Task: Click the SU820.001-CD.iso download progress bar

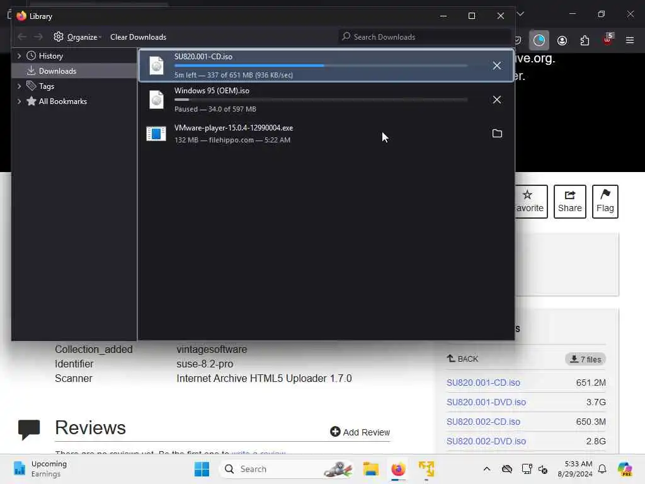Action: (x=321, y=66)
